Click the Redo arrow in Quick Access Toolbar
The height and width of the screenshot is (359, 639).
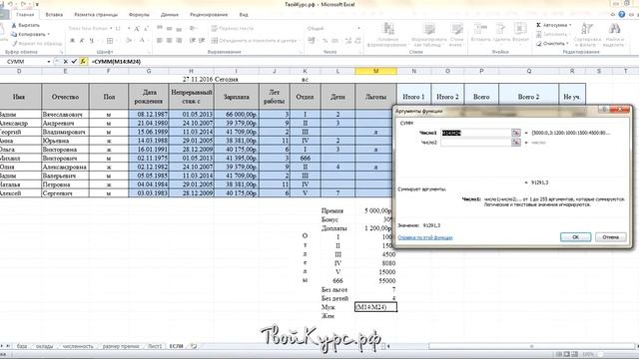23,4
